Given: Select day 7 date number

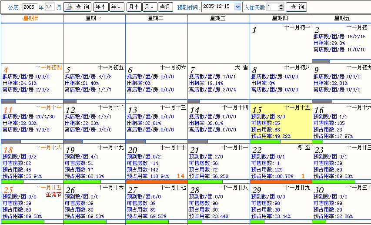Looking at the screenshot, I should pos(192,70).
